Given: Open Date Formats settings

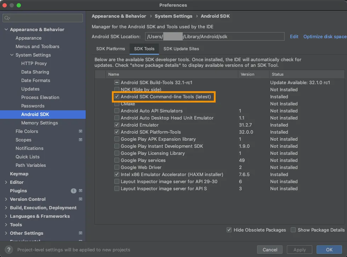Looking at the screenshot, I should 36,81.
